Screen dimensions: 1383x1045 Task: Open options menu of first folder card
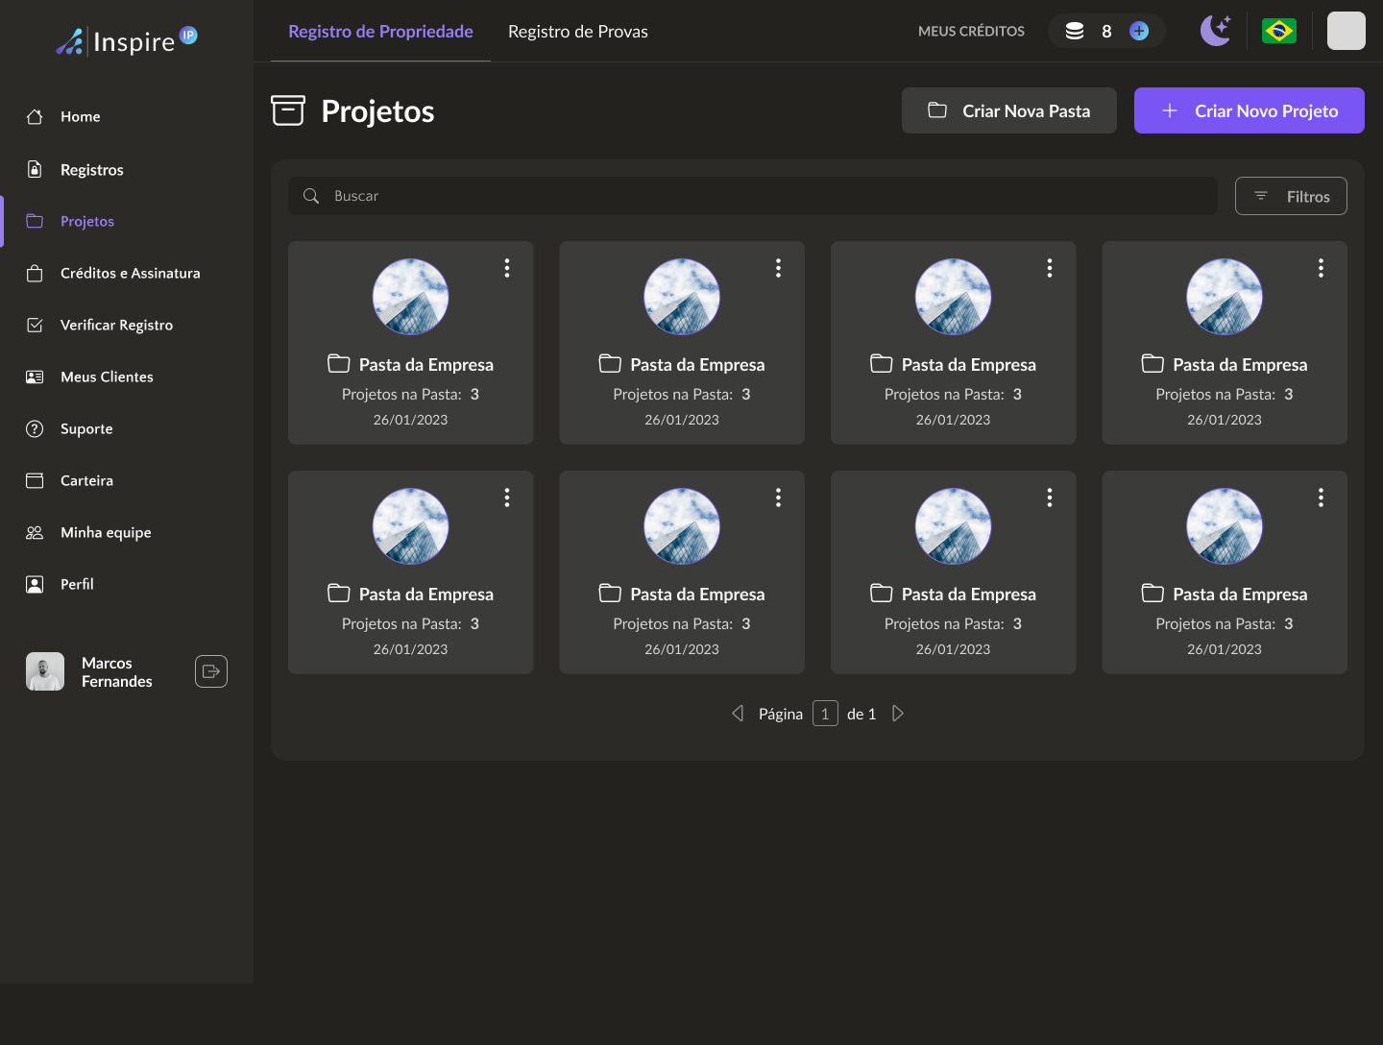(507, 268)
